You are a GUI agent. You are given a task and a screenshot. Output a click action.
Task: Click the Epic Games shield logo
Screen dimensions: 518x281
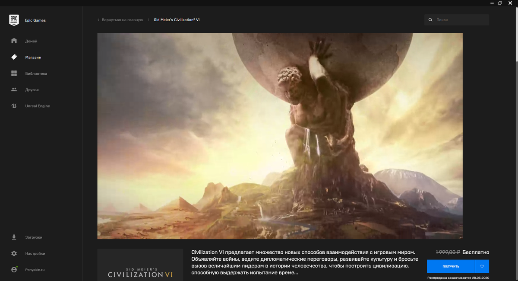(14, 20)
